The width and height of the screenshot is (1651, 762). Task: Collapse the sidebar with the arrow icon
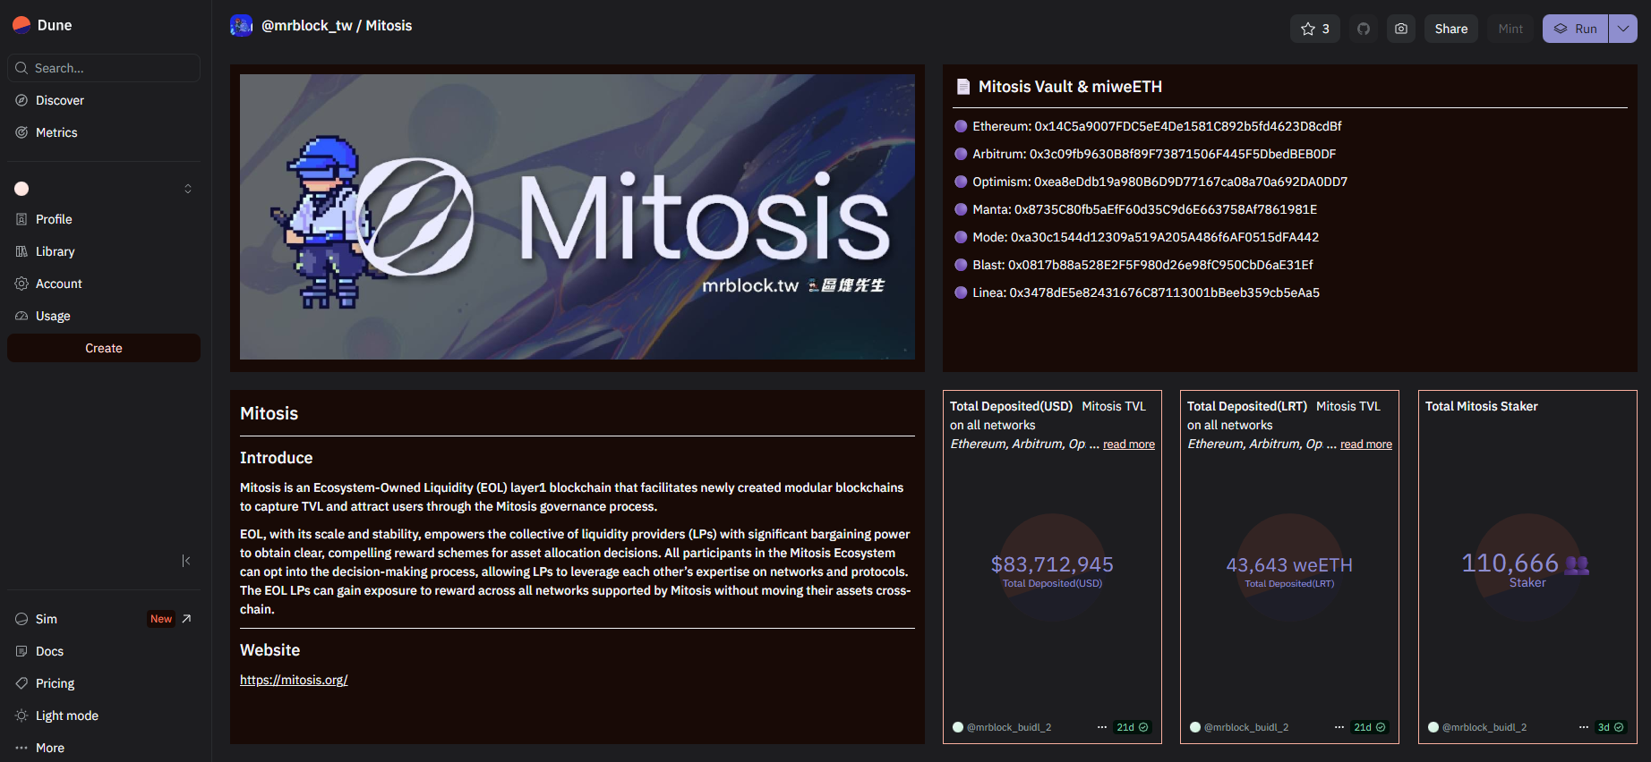coord(186,561)
